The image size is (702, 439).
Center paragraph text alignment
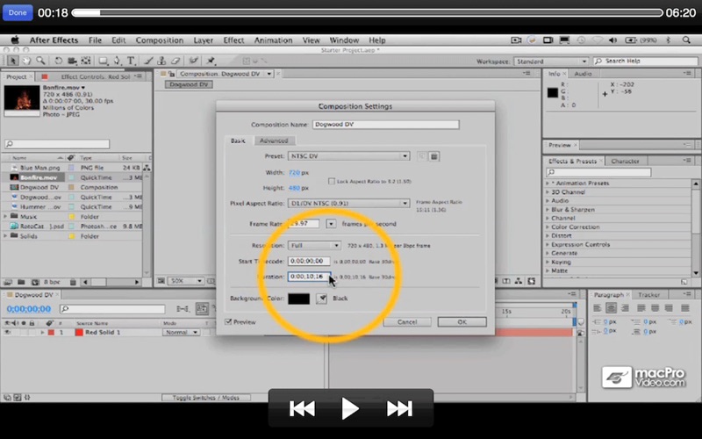(x=611, y=308)
